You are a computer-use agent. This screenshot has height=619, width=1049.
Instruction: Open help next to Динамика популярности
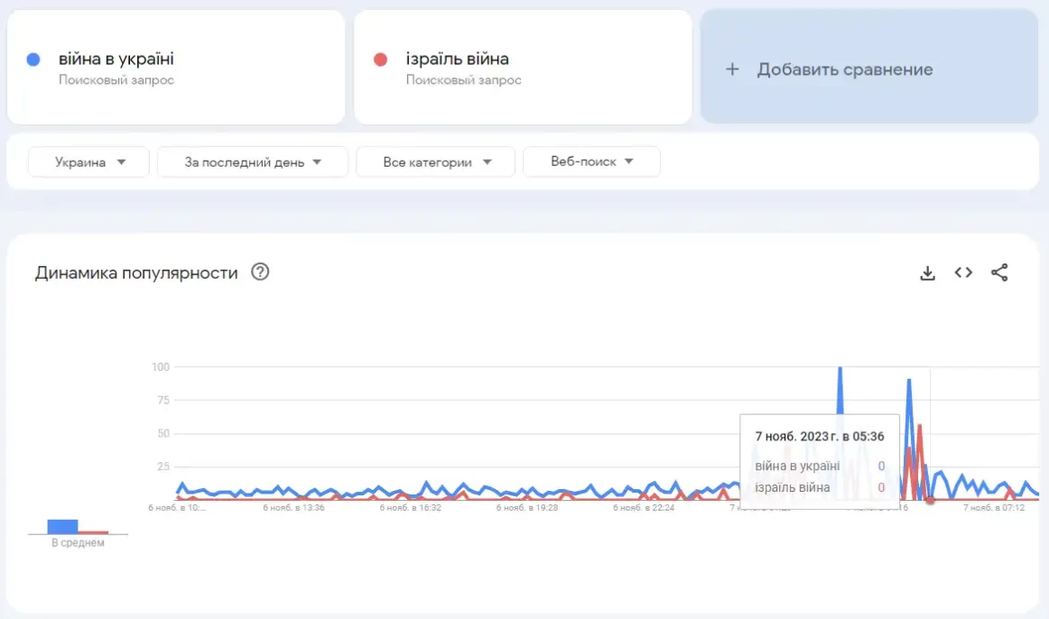point(260,273)
